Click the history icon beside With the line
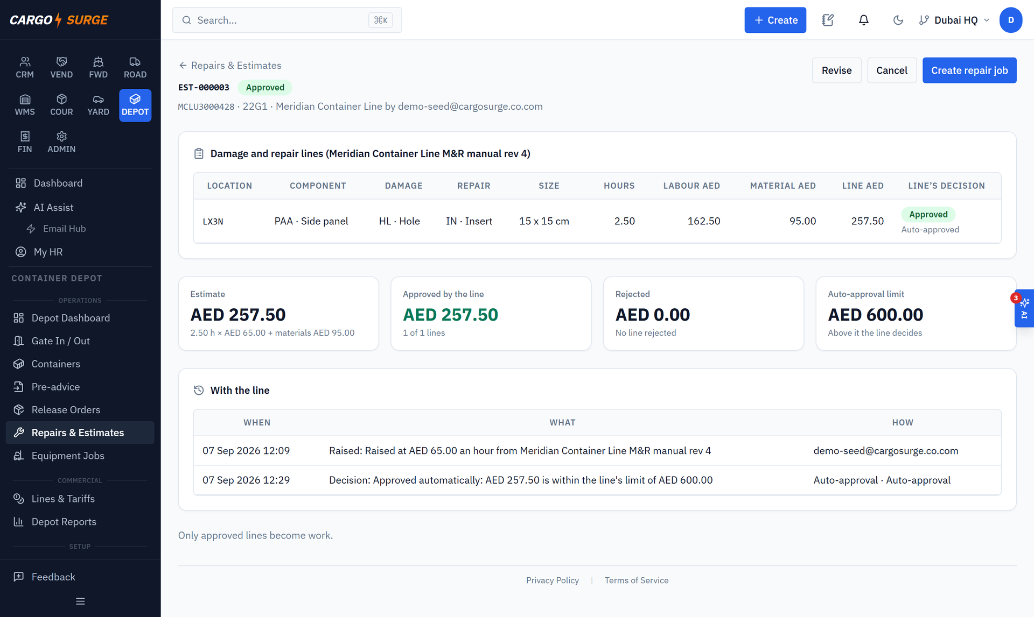Screen dimensions: 1034x617 point(199,391)
